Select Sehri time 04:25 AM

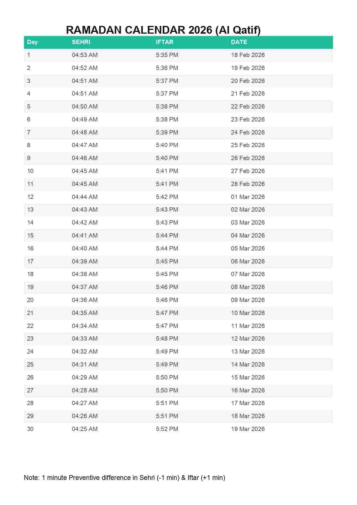(85, 429)
